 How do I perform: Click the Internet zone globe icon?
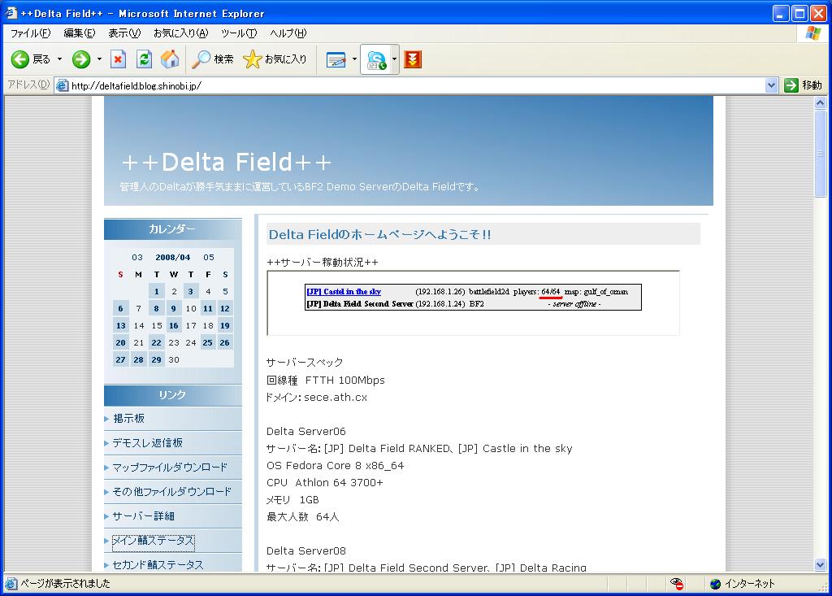coord(715,584)
